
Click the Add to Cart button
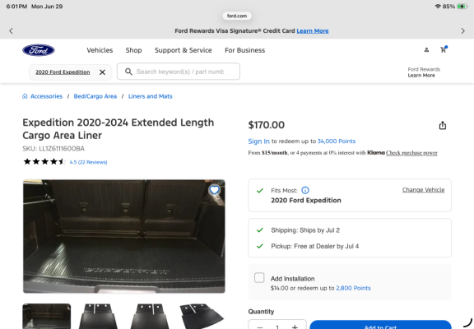(x=380, y=325)
